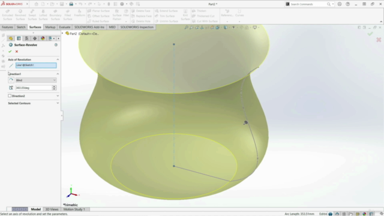Open the DisplayManager color wheel tab
Viewport: 384px width, 216px height.
[43, 38]
